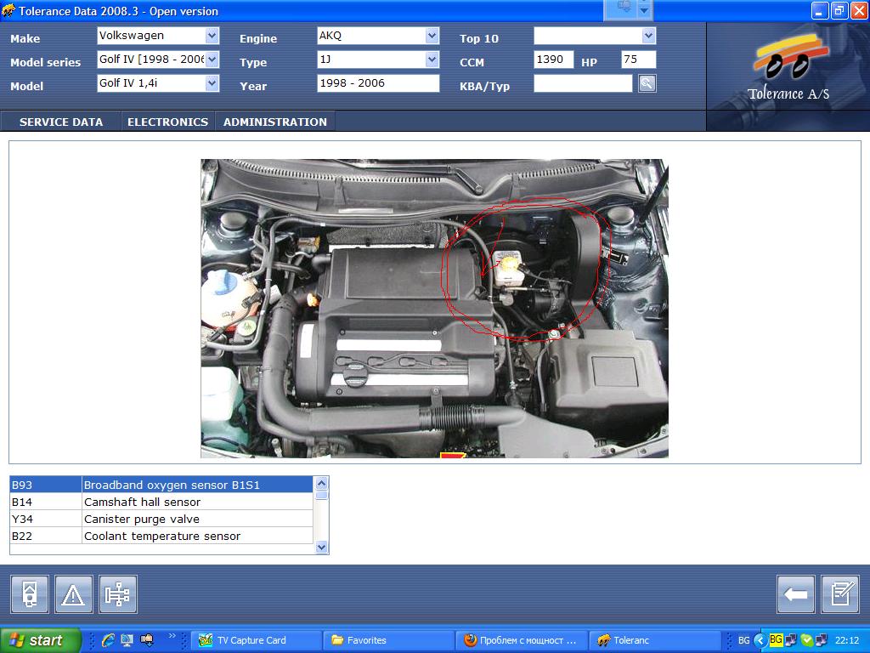Click the KBA/Typ search magnifier icon
Viewport: 870px width, 653px height.
click(x=647, y=83)
